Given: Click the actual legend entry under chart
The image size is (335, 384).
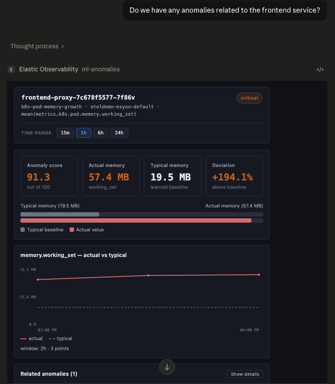Looking at the screenshot, I should click(32, 338).
